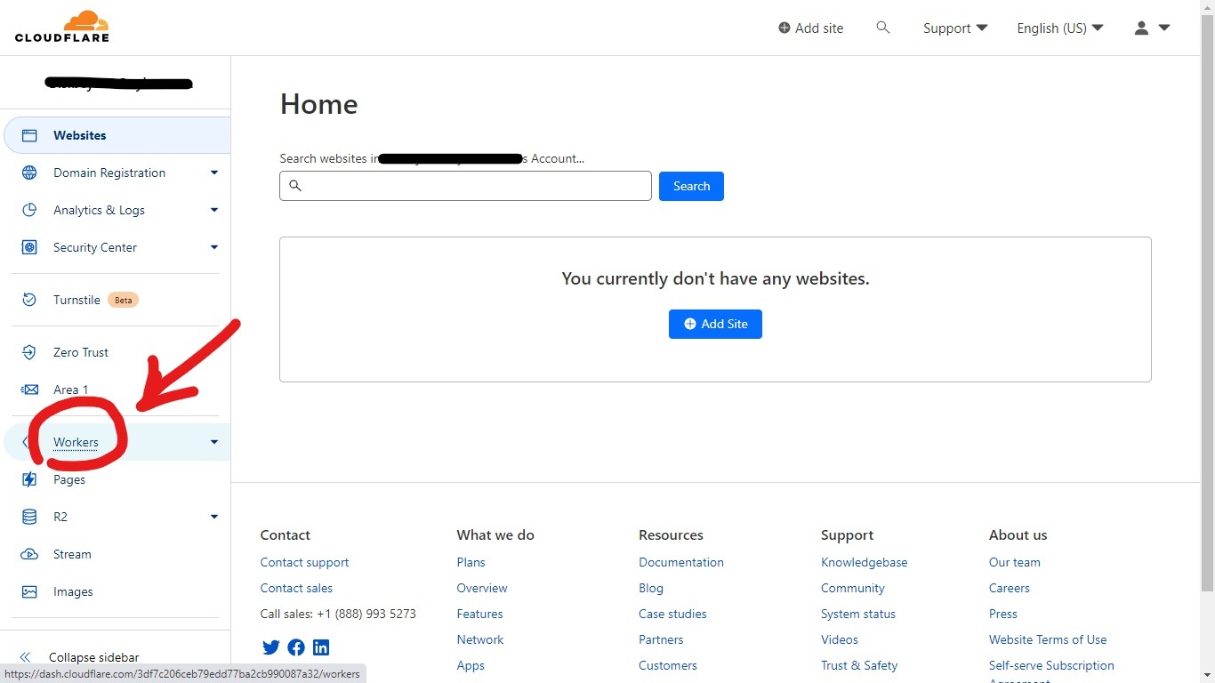Open Domain Registration in the sidebar
The height and width of the screenshot is (683, 1215).
click(x=117, y=173)
